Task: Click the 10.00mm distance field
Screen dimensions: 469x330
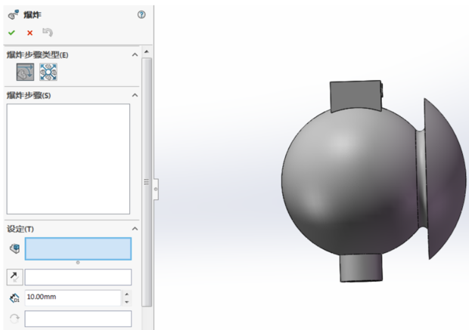Action: pyautogui.click(x=73, y=298)
